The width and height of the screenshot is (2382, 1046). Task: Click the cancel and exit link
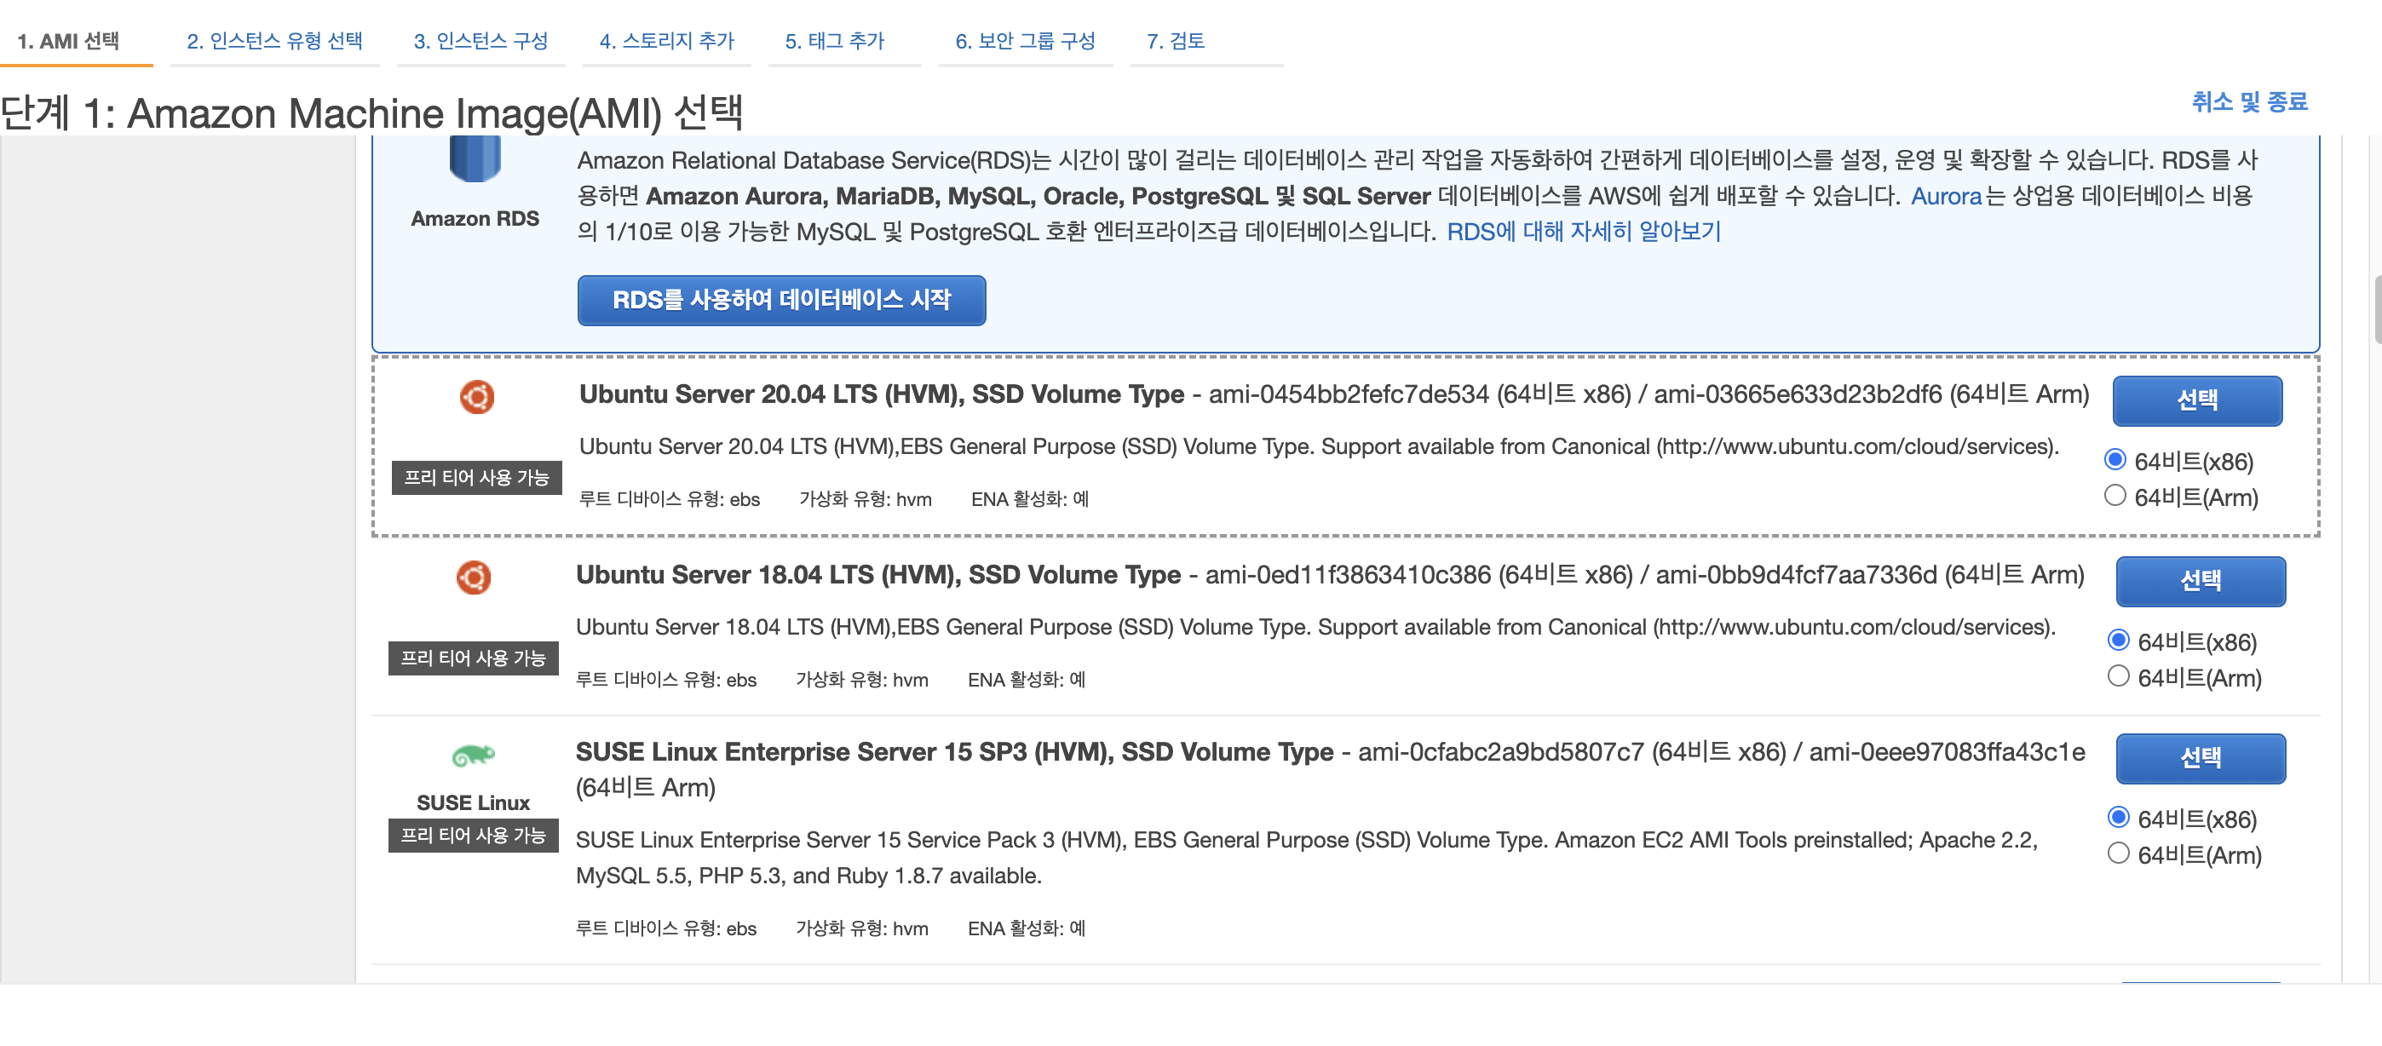(2249, 101)
